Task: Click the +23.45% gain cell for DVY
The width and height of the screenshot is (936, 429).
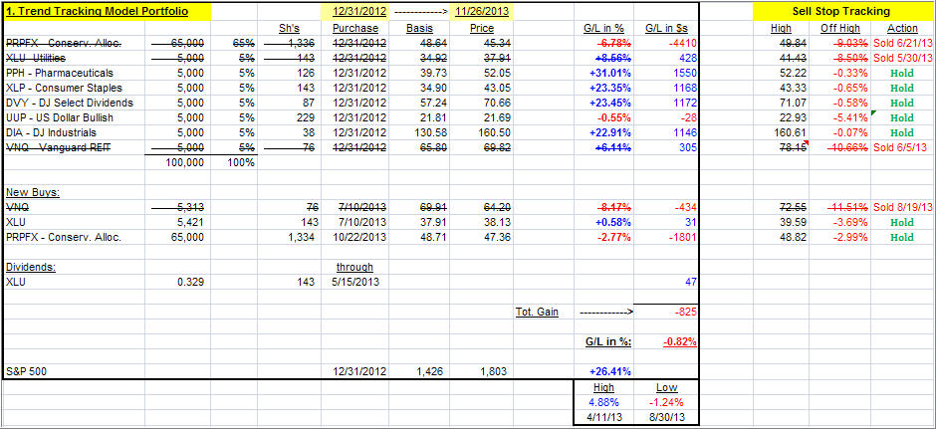Action: pos(603,103)
